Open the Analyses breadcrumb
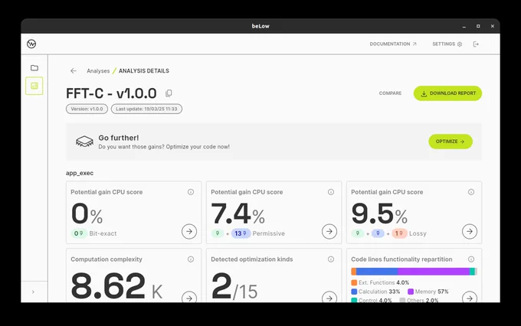 coord(98,70)
